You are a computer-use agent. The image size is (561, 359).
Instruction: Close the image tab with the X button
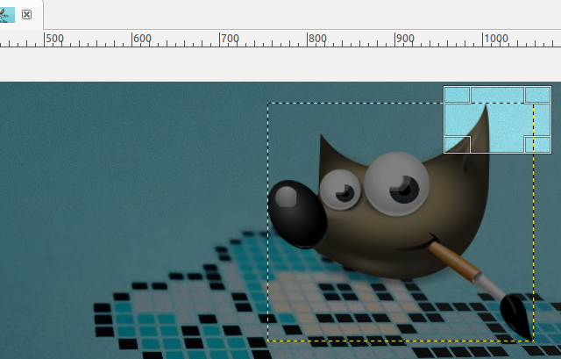click(x=26, y=15)
